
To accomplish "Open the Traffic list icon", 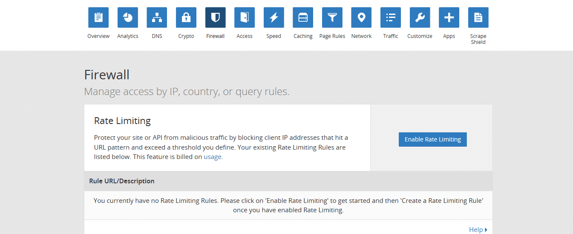I will coord(391,17).
